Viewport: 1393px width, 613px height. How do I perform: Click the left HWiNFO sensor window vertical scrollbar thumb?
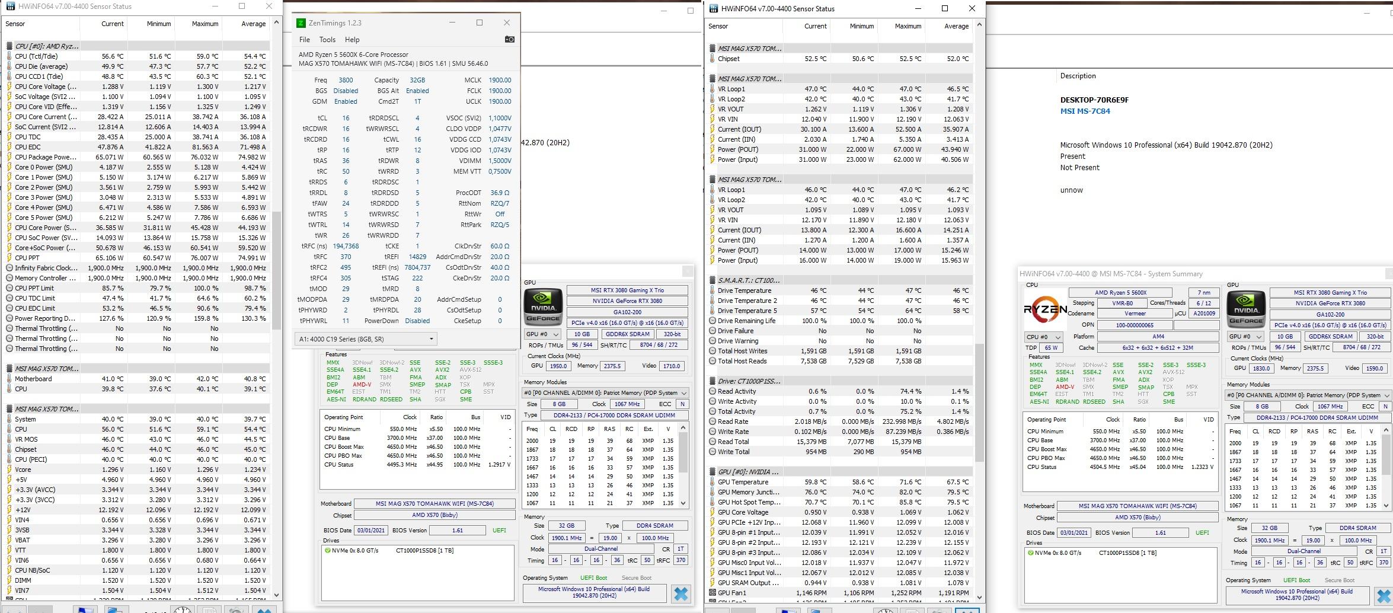pos(276,270)
